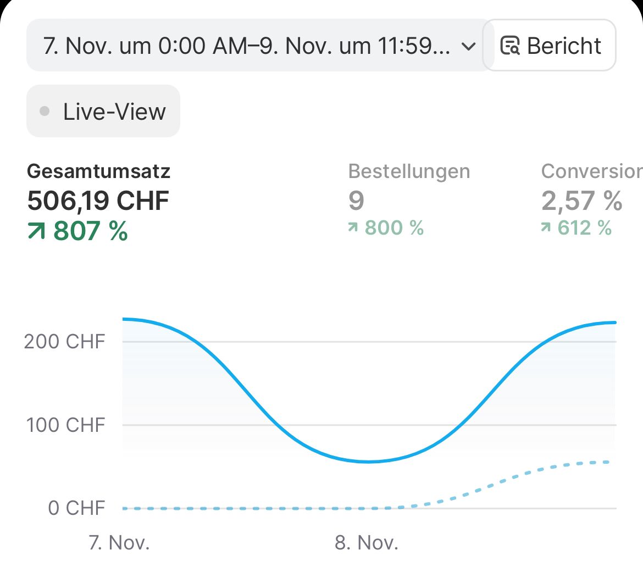Click the trend arrow beside 800 %

click(353, 228)
